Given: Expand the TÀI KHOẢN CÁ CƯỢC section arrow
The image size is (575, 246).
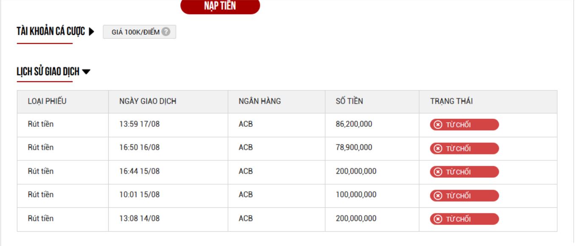Looking at the screenshot, I should click(x=92, y=32).
